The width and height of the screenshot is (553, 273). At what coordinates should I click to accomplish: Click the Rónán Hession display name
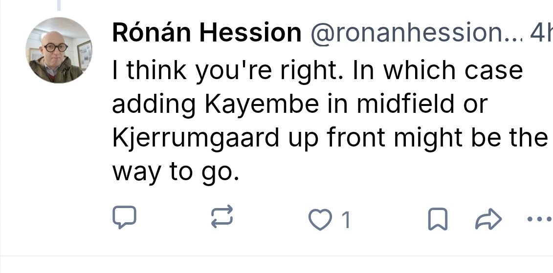point(207,33)
